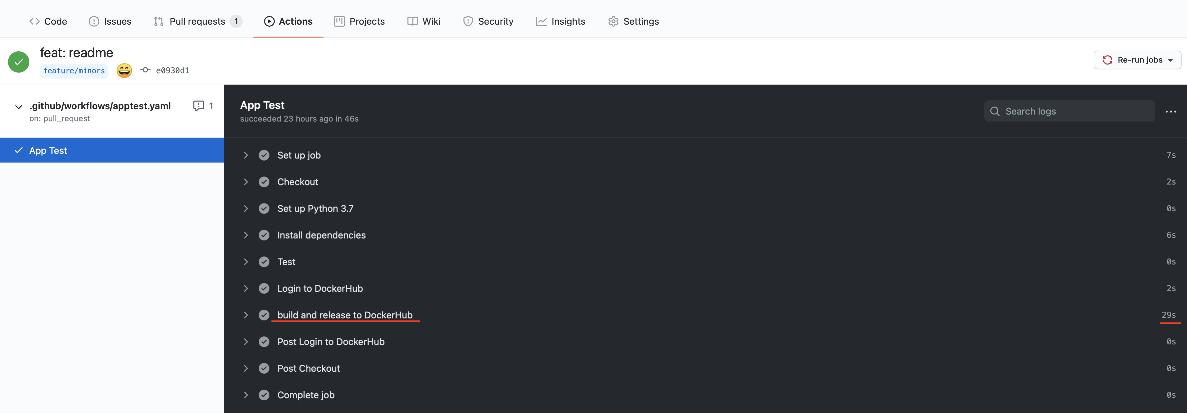Expand the Checkout step logs

(x=246, y=182)
